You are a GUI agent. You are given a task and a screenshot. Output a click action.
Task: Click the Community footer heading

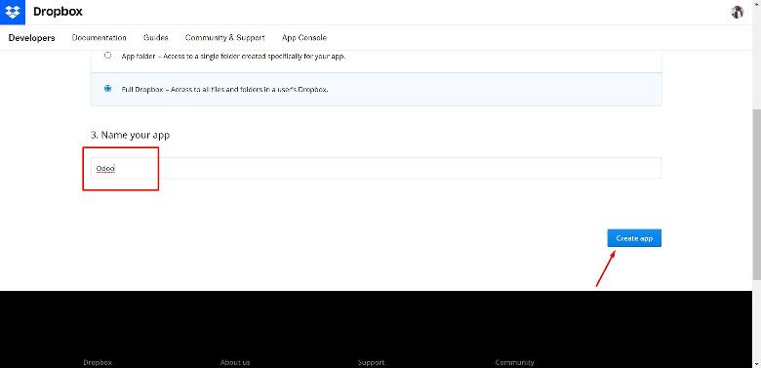(x=514, y=363)
